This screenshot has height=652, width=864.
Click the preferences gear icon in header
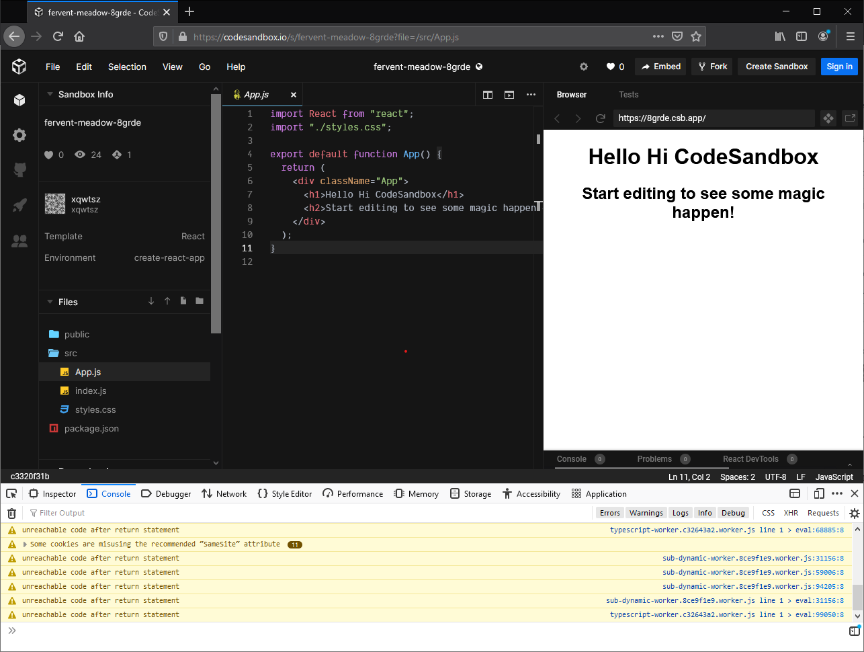tap(584, 67)
